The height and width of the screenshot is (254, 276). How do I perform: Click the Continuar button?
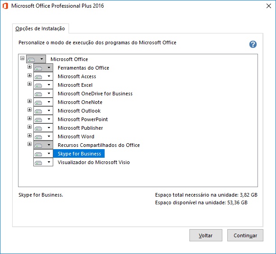(245, 235)
